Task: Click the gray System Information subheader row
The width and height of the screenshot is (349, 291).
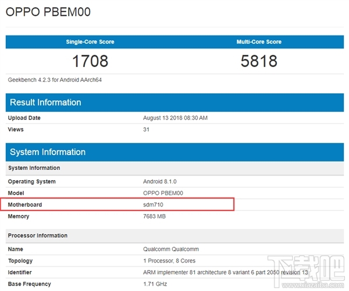Action: point(174,168)
